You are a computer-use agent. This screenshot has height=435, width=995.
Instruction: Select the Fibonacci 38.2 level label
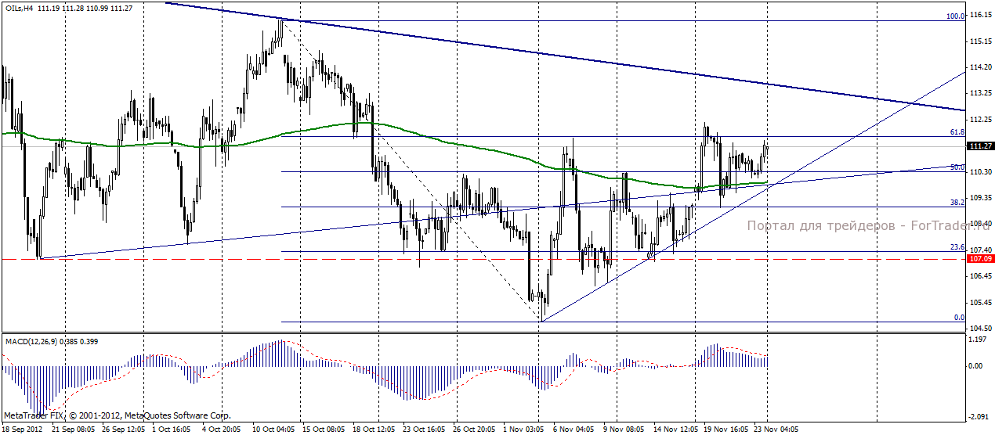click(957, 202)
